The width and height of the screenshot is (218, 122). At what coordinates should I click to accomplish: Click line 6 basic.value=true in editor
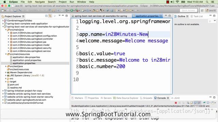click(102, 54)
